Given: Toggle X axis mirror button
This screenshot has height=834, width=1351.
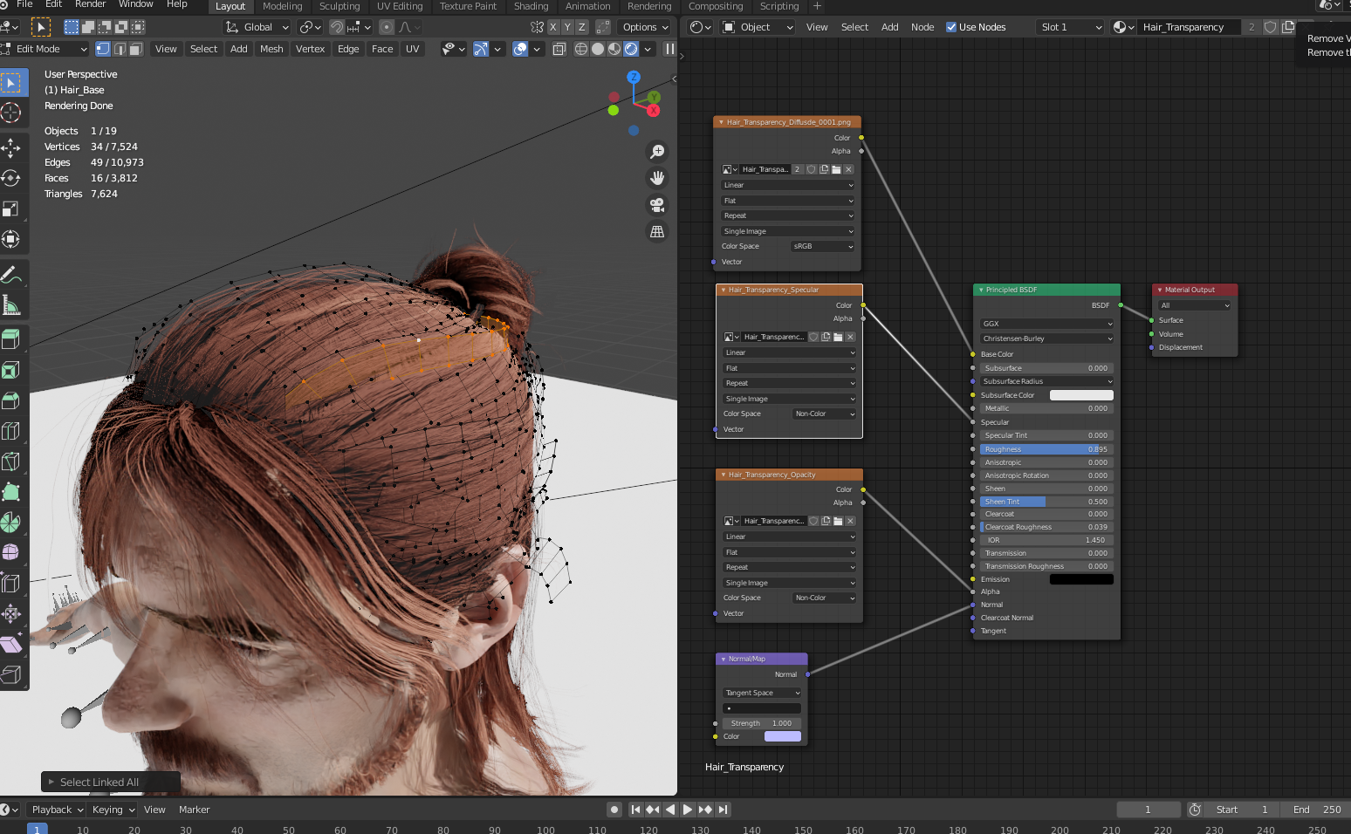Looking at the screenshot, I should point(552,27).
